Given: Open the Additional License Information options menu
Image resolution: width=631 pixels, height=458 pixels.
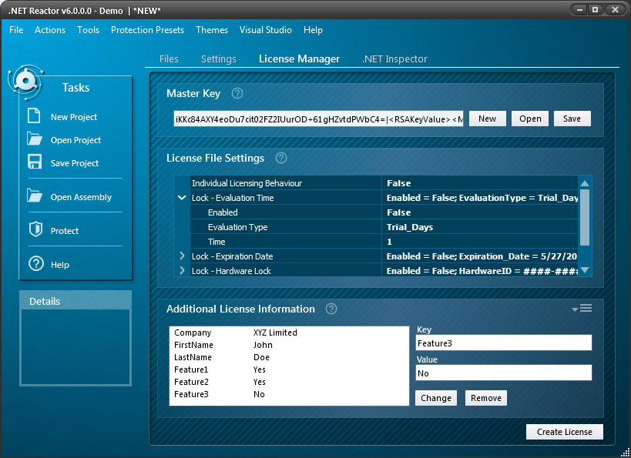Looking at the screenshot, I should [582, 309].
